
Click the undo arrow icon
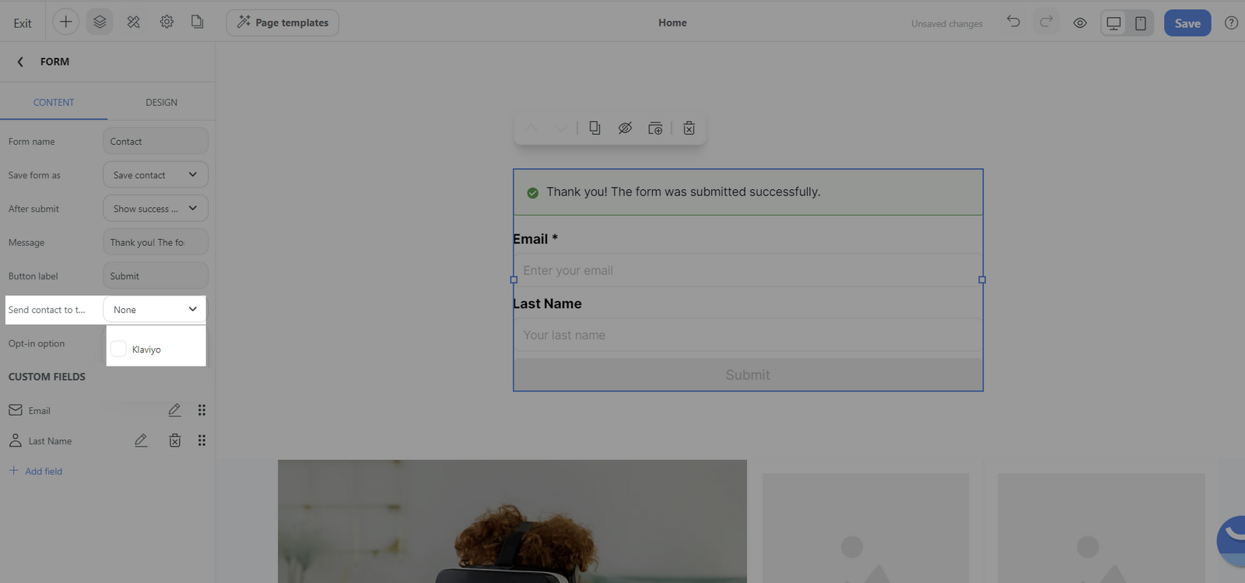pos(1013,22)
